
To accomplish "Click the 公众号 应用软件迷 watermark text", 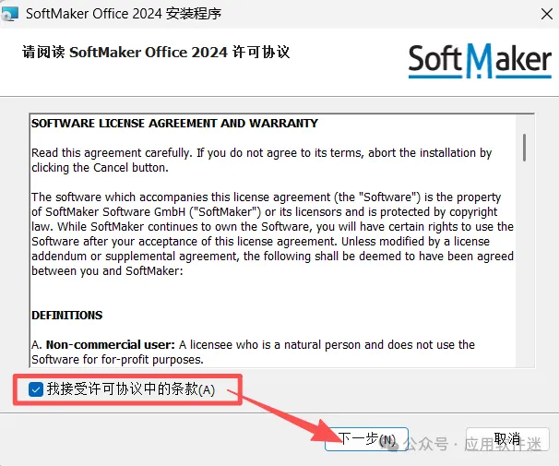I will [x=473, y=444].
